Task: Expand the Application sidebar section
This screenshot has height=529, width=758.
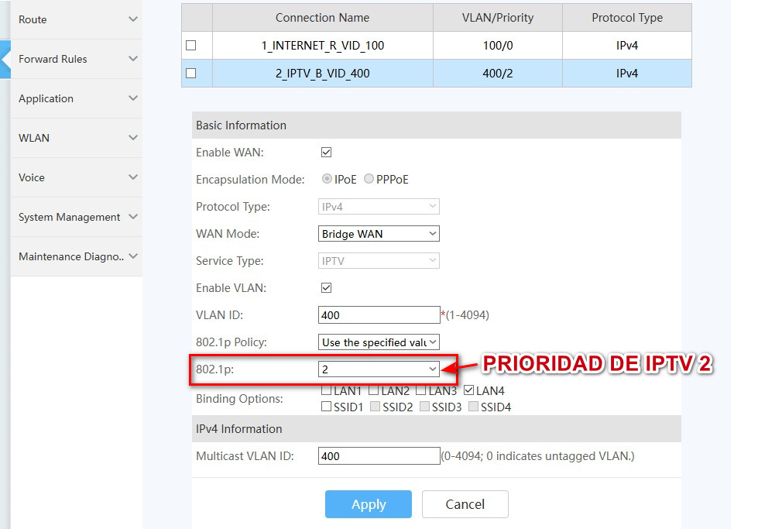Action: [x=46, y=98]
